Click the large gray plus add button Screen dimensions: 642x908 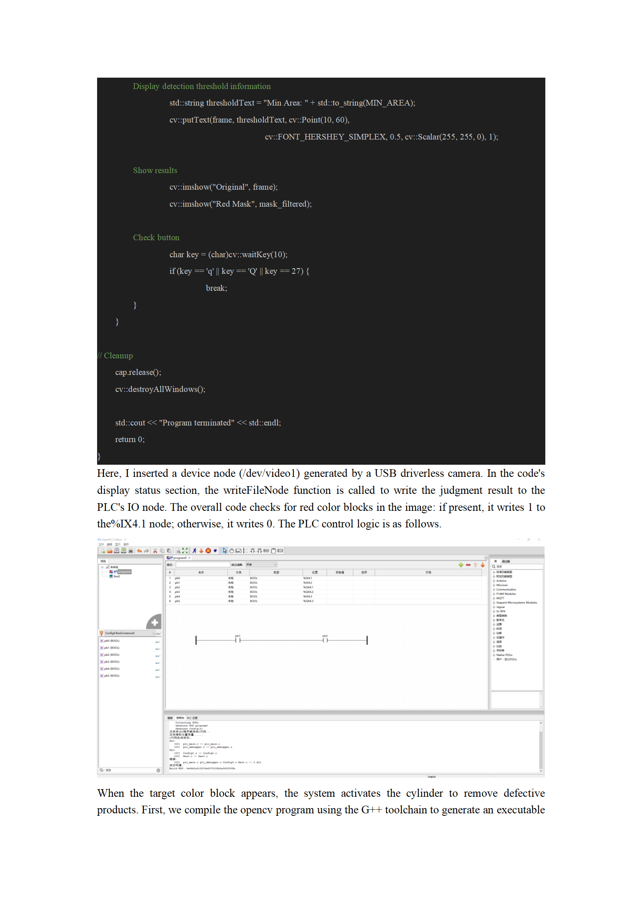pyautogui.click(x=154, y=622)
